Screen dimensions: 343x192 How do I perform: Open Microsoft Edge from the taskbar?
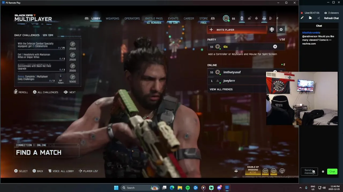point(172,188)
